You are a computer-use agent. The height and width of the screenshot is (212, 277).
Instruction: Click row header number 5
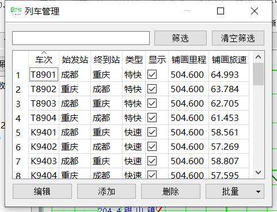tap(21, 132)
